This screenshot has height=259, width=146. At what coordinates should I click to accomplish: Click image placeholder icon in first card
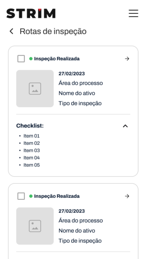(x=35, y=89)
